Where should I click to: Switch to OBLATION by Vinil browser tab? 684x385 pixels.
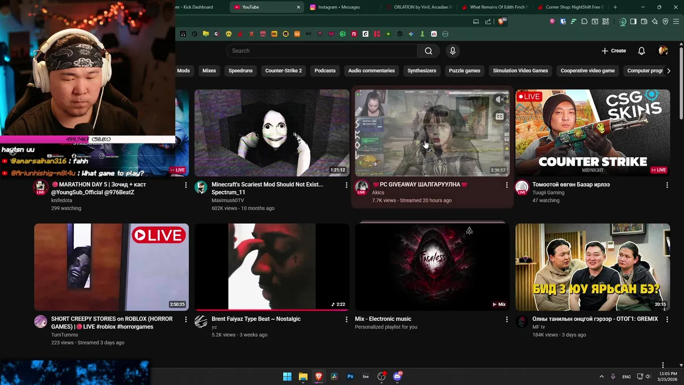pyautogui.click(x=419, y=7)
